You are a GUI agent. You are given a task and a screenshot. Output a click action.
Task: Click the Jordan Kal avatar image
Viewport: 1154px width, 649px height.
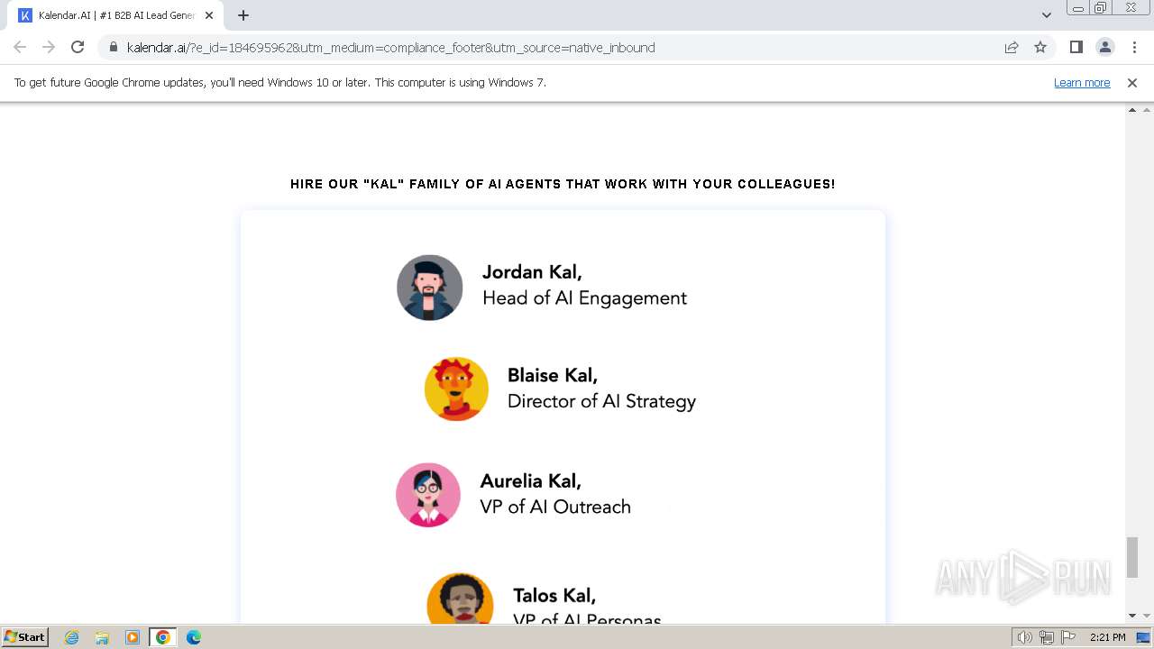tap(430, 288)
